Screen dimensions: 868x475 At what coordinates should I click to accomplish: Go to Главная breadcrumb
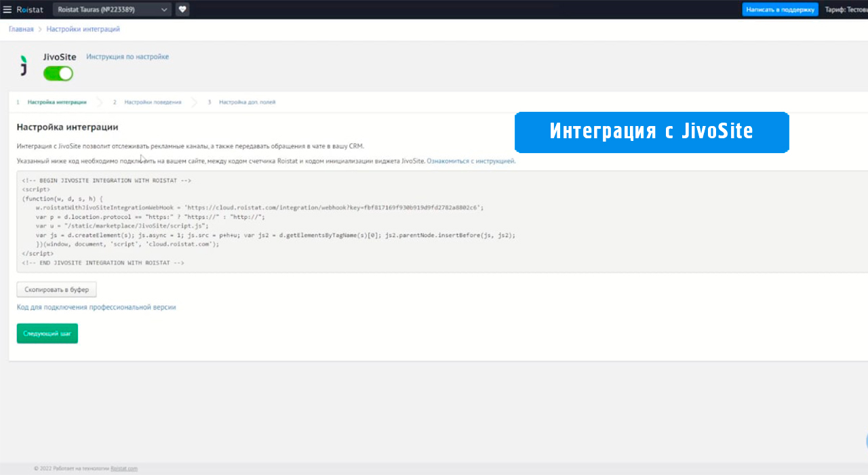pos(21,29)
